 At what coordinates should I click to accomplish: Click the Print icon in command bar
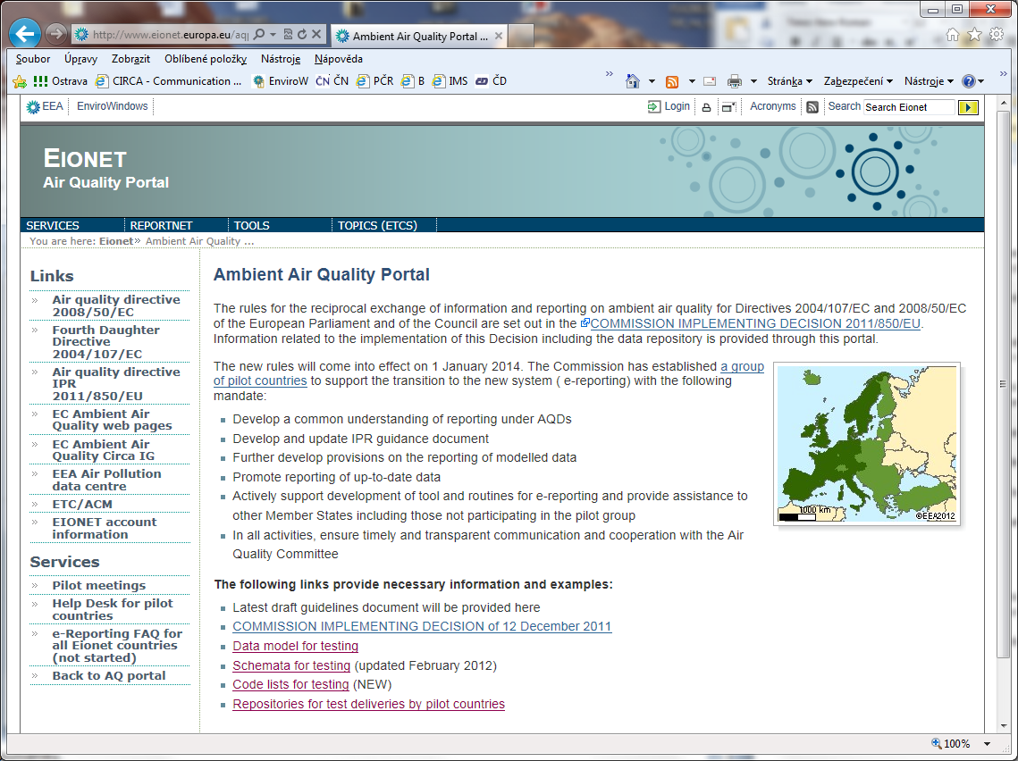coord(735,82)
